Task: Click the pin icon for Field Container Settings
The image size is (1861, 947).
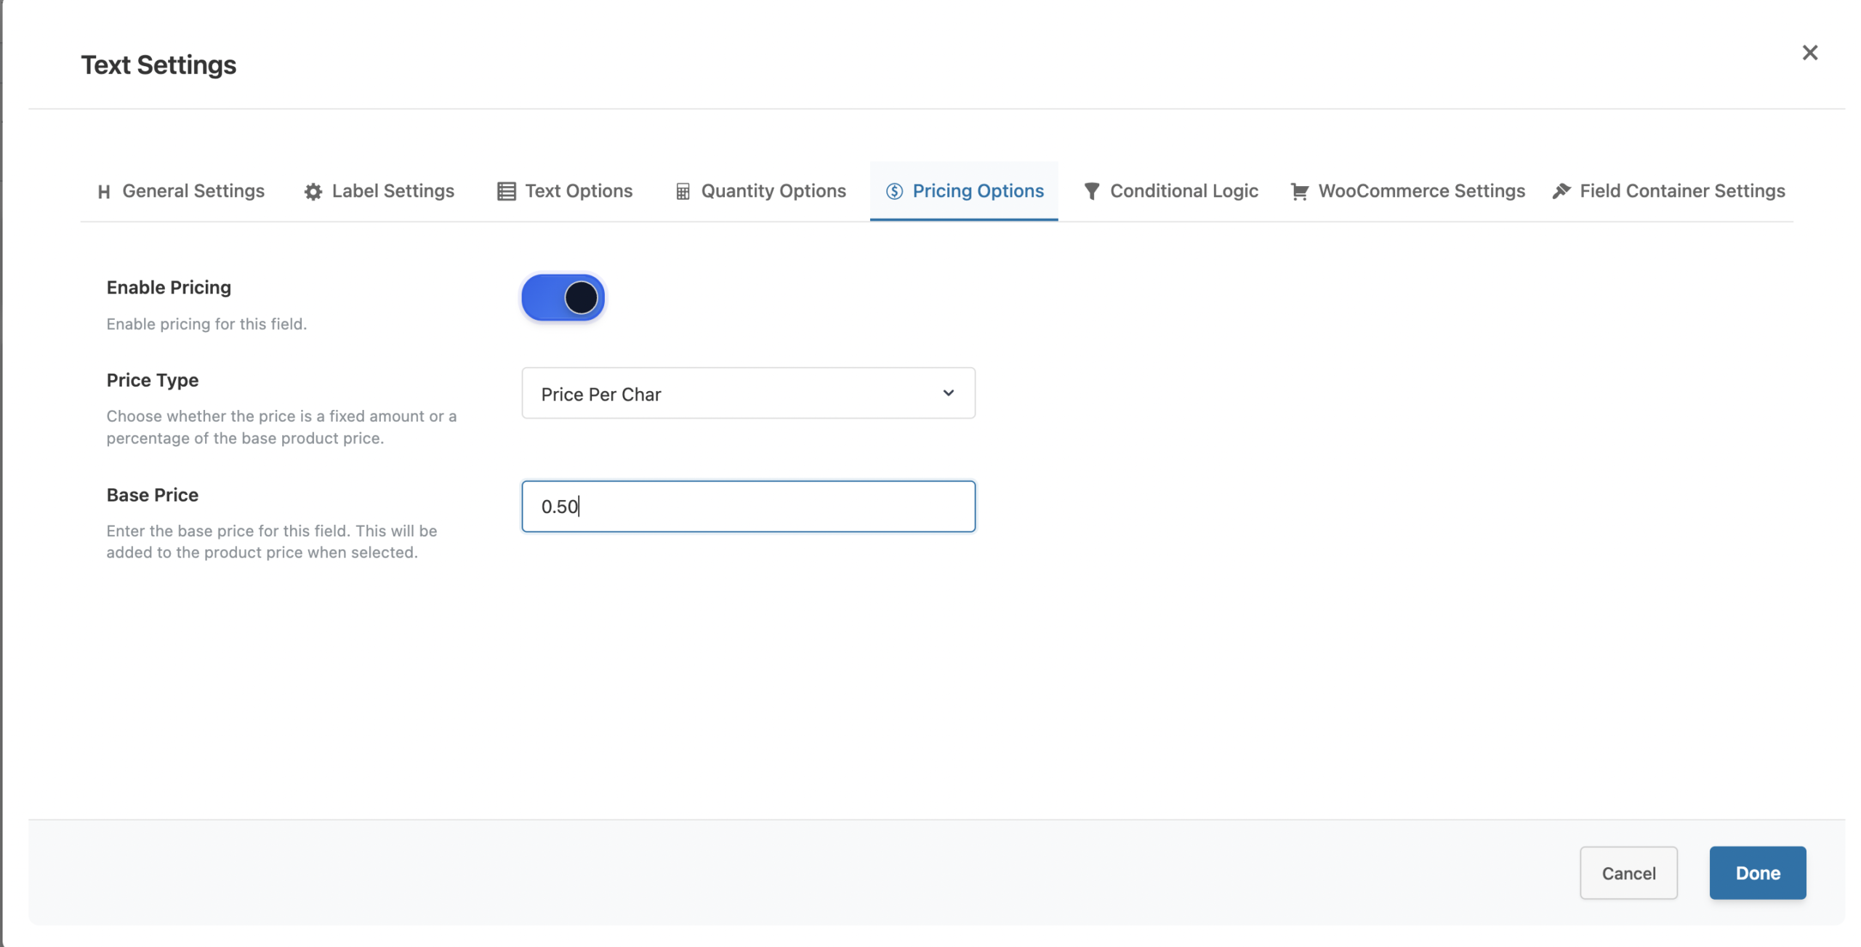Action: pos(1561,191)
